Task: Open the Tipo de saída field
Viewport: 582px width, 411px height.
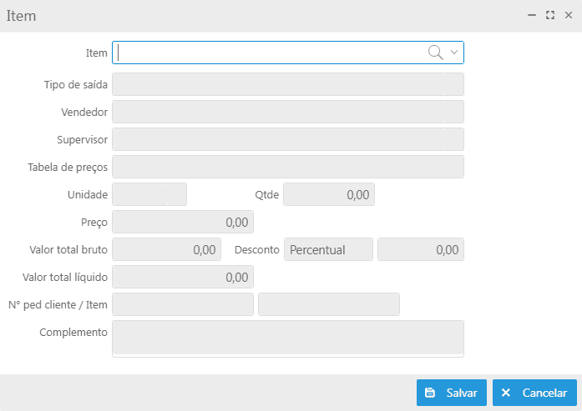Action: click(x=288, y=84)
